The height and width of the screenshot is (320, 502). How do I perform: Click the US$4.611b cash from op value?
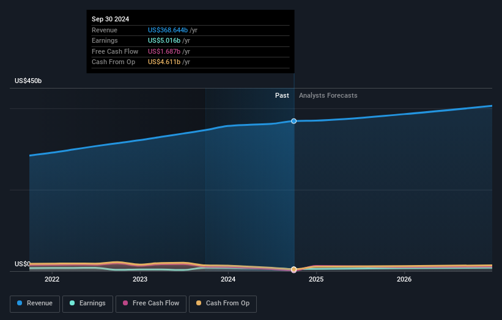pos(164,62)
